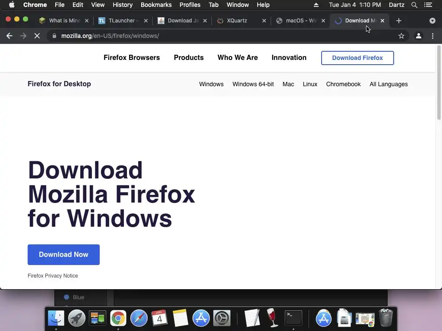The image size is (442, 331).
Task: Expand the Innovation navigation menu
Action: [x=289, y=57]
